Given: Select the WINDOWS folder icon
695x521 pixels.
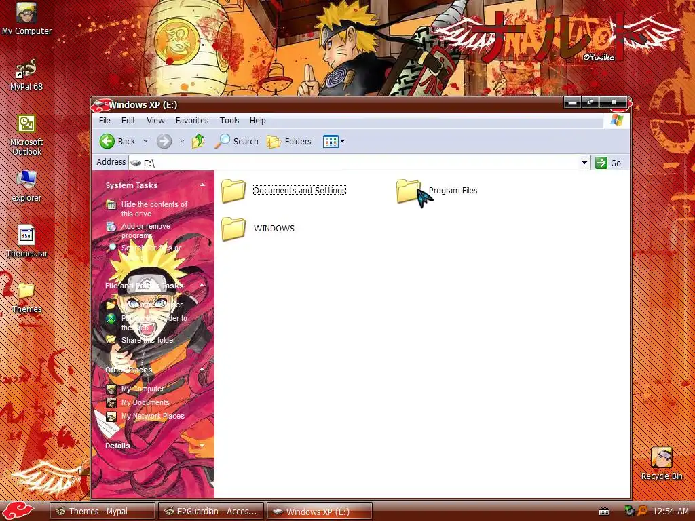Looking at the screenshot, I should coord(233,229).
